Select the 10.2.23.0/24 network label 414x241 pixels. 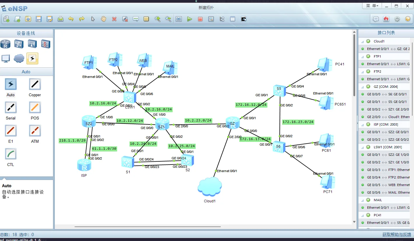click(x=198, y=120)
